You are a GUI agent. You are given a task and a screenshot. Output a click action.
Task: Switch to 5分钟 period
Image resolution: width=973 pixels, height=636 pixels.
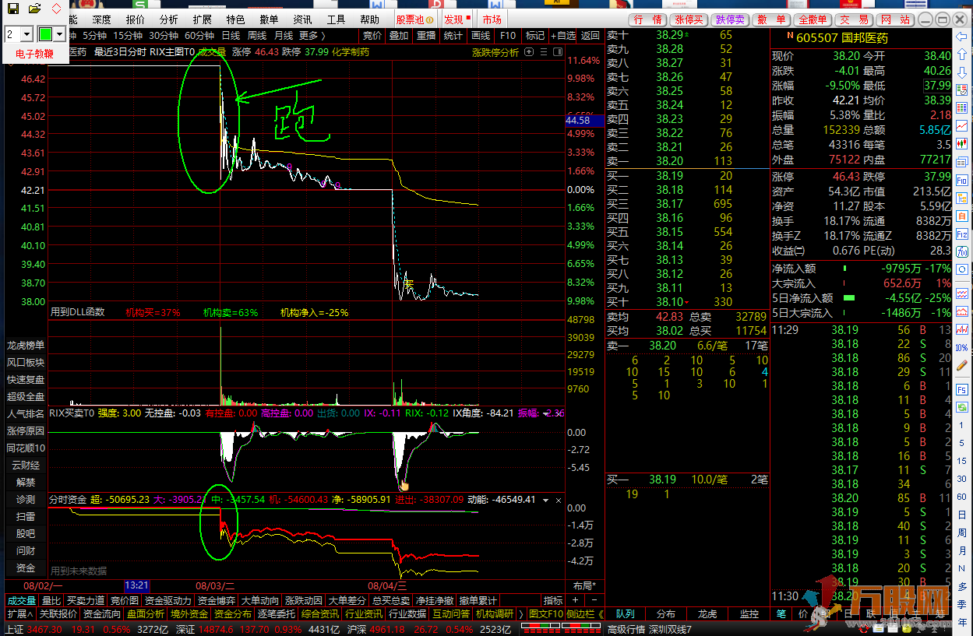[94, 36]
